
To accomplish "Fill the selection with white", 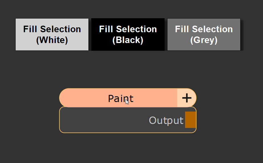I will pos(52,34).
